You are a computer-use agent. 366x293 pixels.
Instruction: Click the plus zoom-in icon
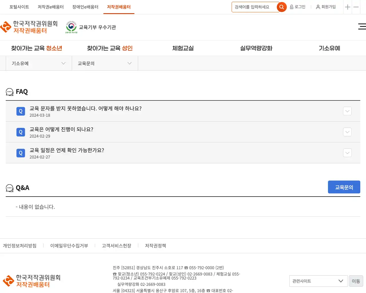[x=348, y=7]
